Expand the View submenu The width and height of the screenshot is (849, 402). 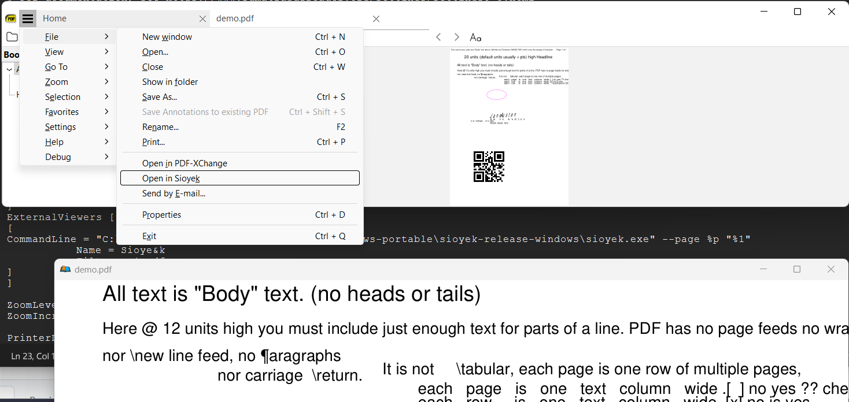[54, 51]
